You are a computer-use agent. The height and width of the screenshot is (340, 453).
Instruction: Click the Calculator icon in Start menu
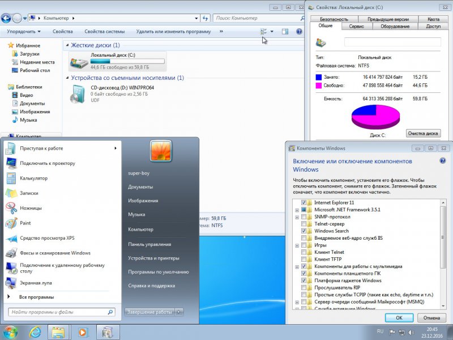[11, 178]
